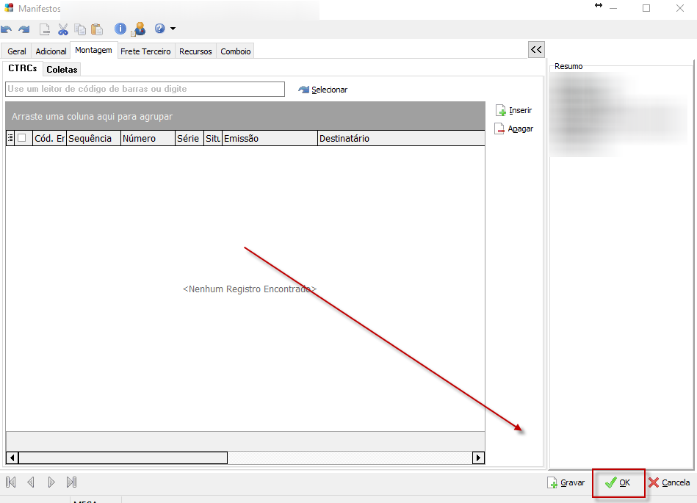
Task: Focus the barcode reader input field
Action: pyautogui.click(x=145, y=90)
